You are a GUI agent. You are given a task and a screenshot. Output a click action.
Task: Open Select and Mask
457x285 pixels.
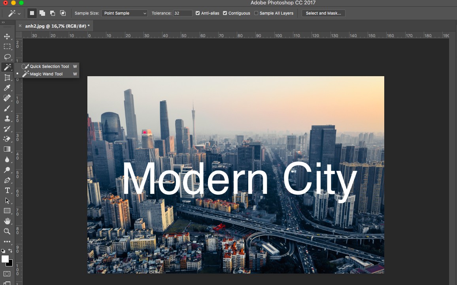tap(323, 13)
